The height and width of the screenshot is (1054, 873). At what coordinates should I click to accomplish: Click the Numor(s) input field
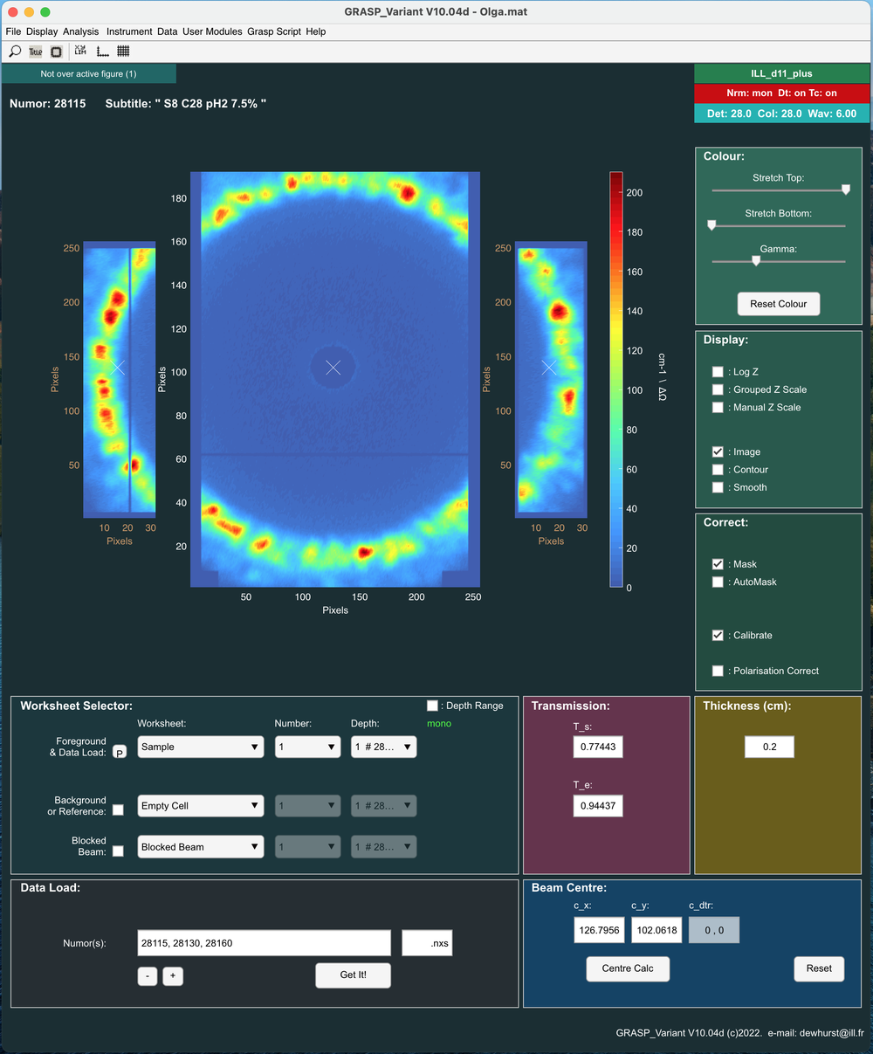pyautogui.click(x=264, y=943)
